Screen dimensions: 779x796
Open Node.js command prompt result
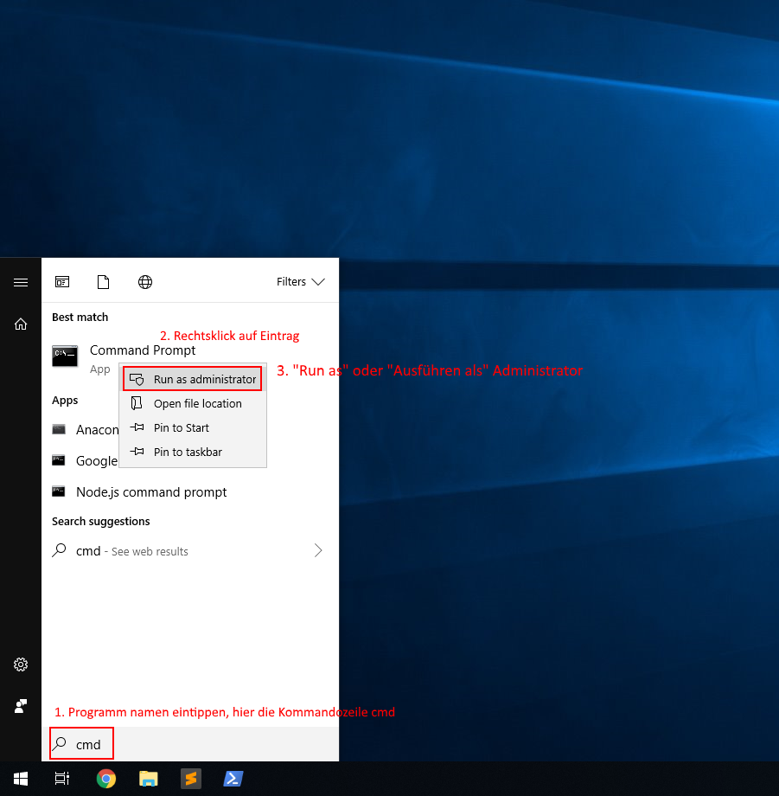click(x=151, y=491)
